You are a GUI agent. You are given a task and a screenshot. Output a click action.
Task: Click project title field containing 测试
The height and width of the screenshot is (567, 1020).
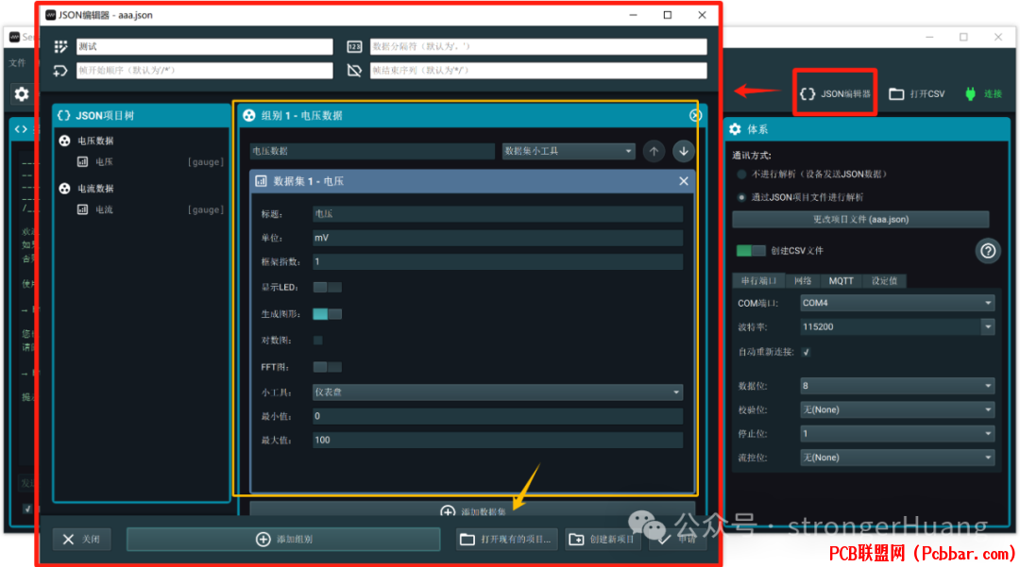tap(204, 46)
